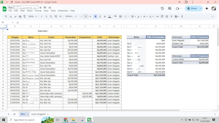Open the Format menu

click(38, 11)
